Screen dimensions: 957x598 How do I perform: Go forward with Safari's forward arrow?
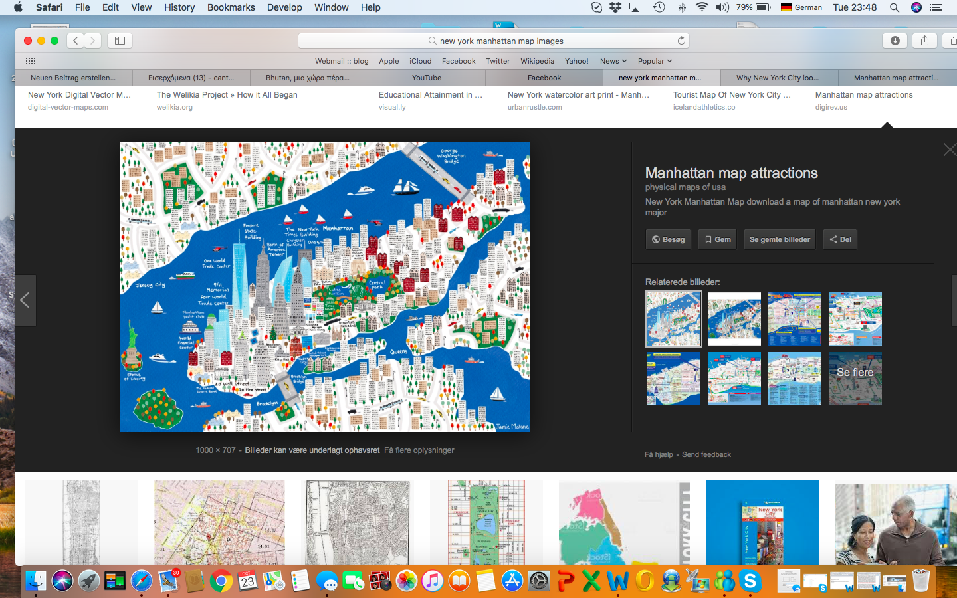pos(93,41)
